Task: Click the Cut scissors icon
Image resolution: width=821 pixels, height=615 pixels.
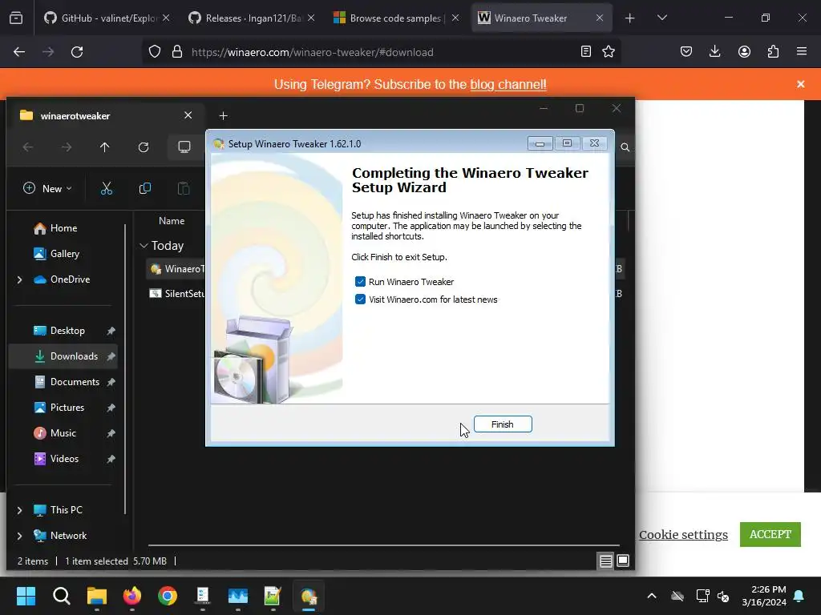Action: (107, 188)
